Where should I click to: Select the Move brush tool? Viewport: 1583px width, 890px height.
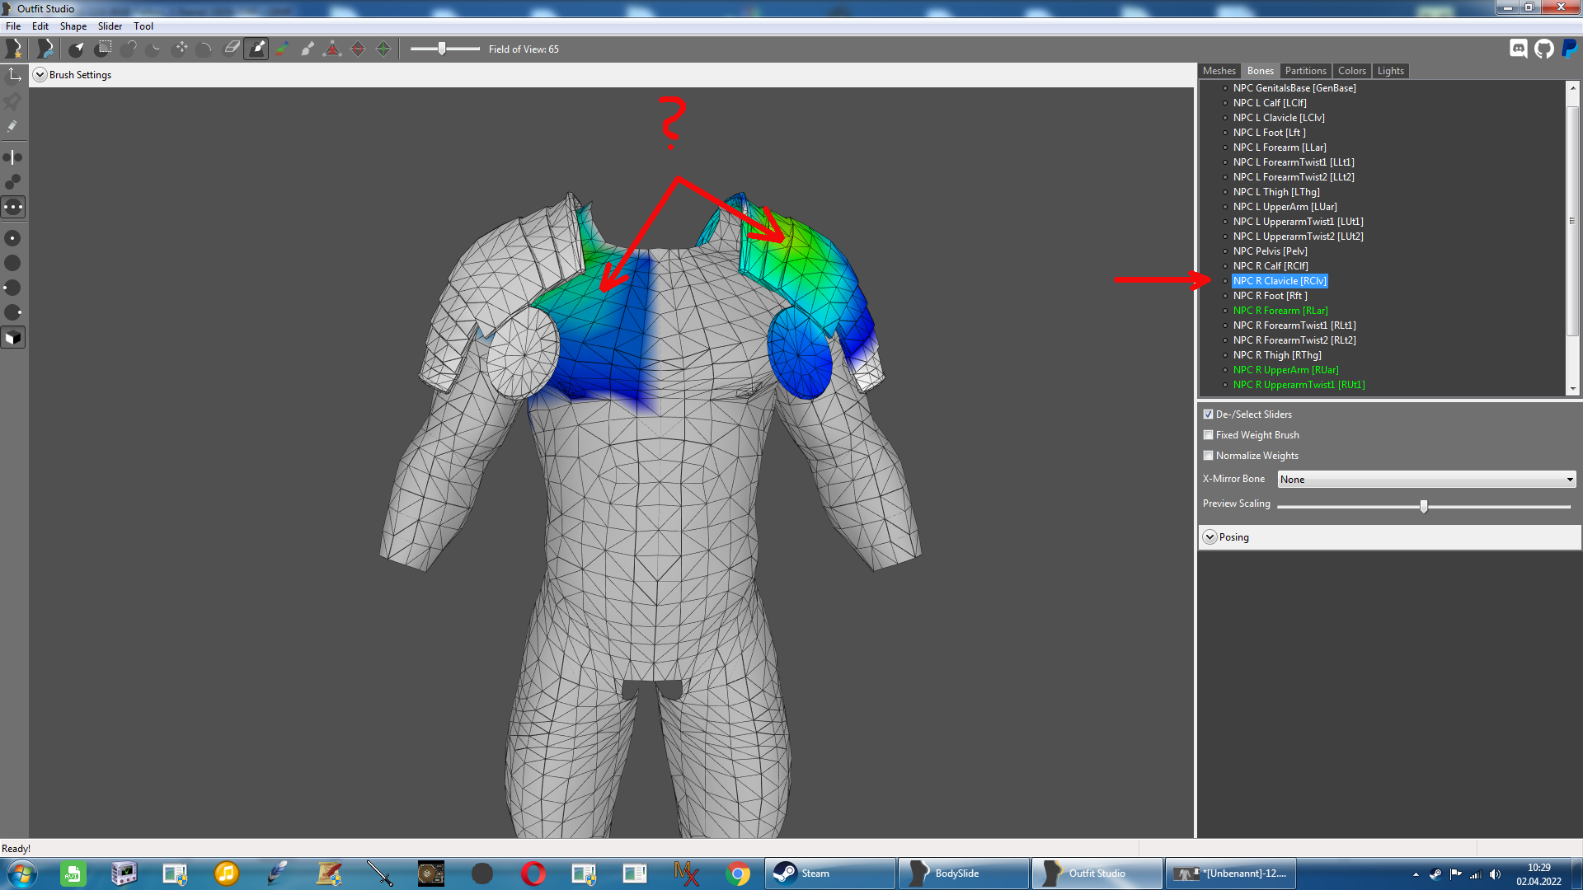coord(181,49)
